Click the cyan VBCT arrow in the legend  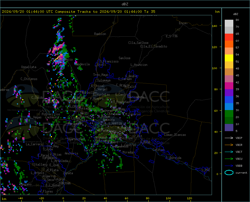[229, 152]
